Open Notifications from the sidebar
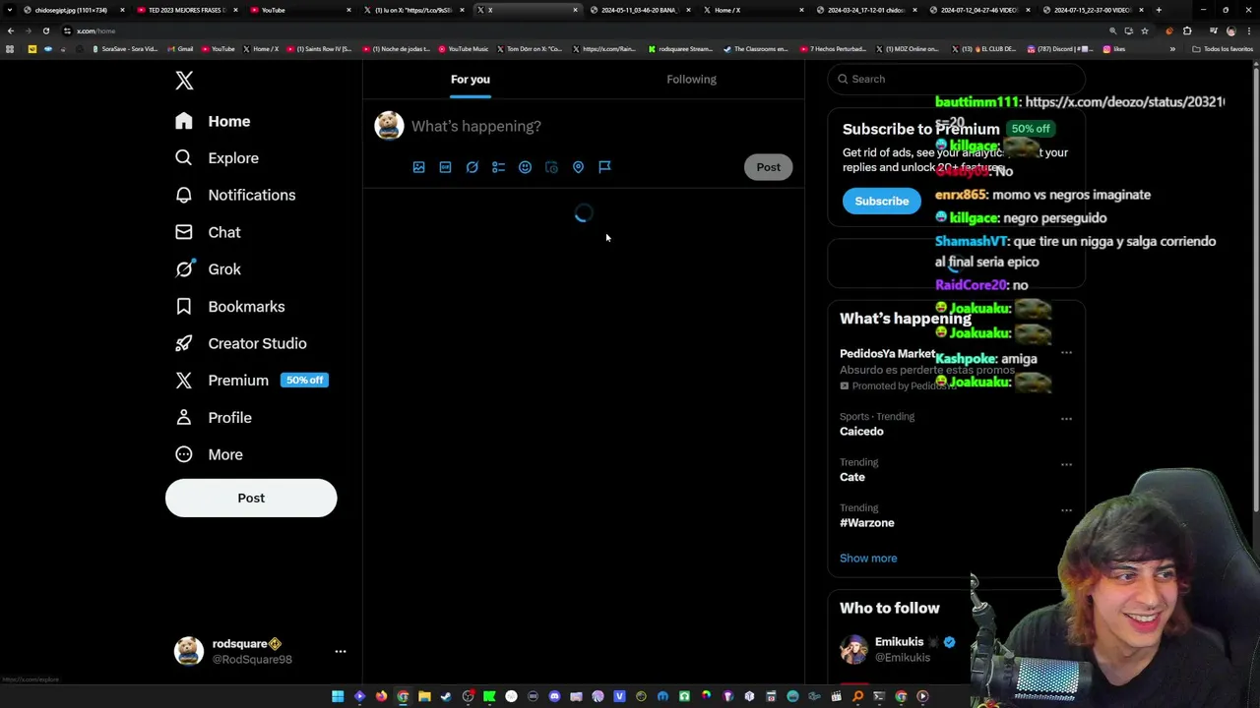1260x708 pixels. [236, 195]
